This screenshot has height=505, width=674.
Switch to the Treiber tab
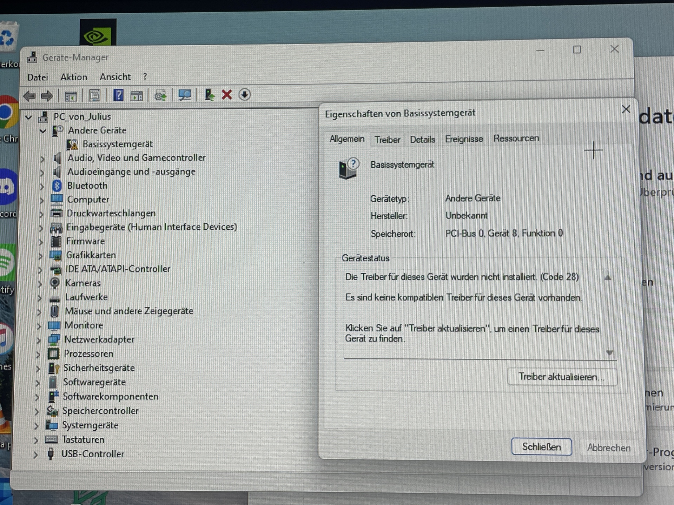(x=387, y=140)
